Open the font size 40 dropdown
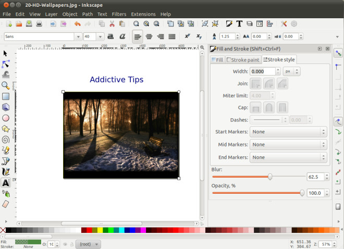 coord(100,36)
